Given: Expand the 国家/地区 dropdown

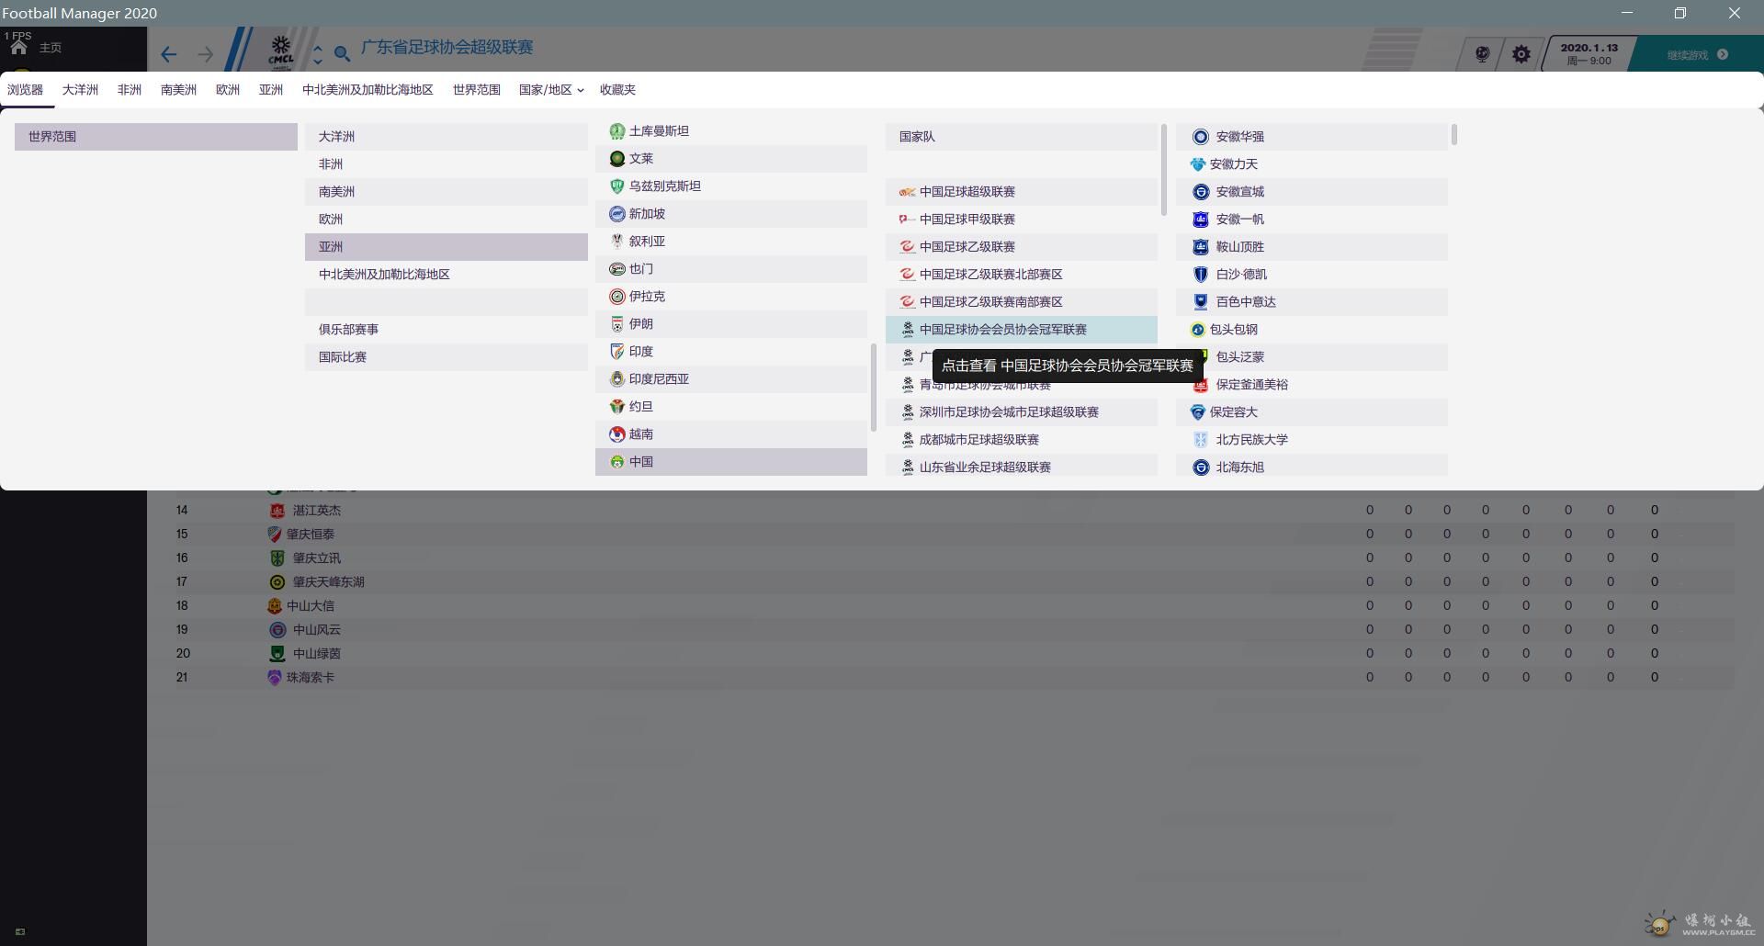Looking at the screenshot, I should point(551,89).
